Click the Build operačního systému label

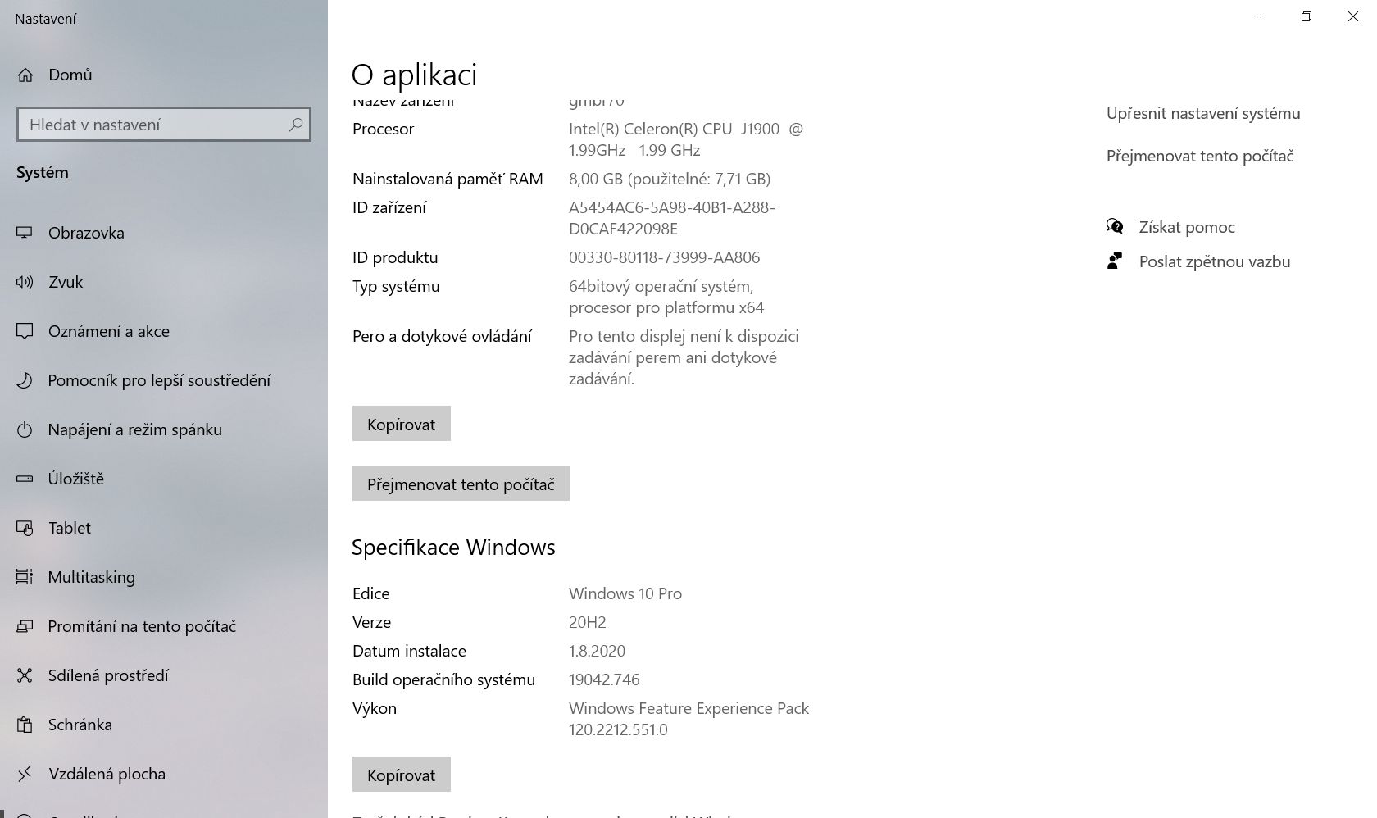pos(443,679)
